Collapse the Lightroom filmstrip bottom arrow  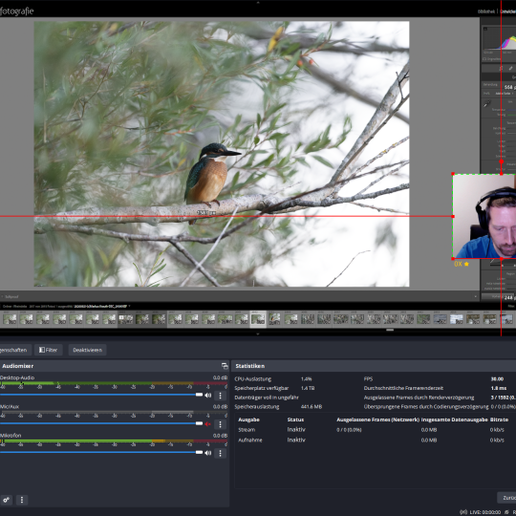click(x=258, y=333)
